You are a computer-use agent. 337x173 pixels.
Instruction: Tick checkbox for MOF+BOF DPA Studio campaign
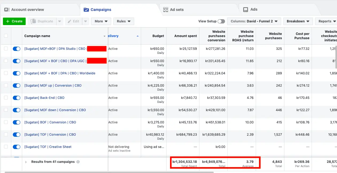click(x=6, y=49)
